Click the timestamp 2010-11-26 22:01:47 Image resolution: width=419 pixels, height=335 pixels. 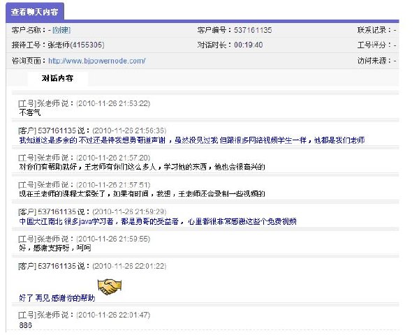tap(113, 315)
